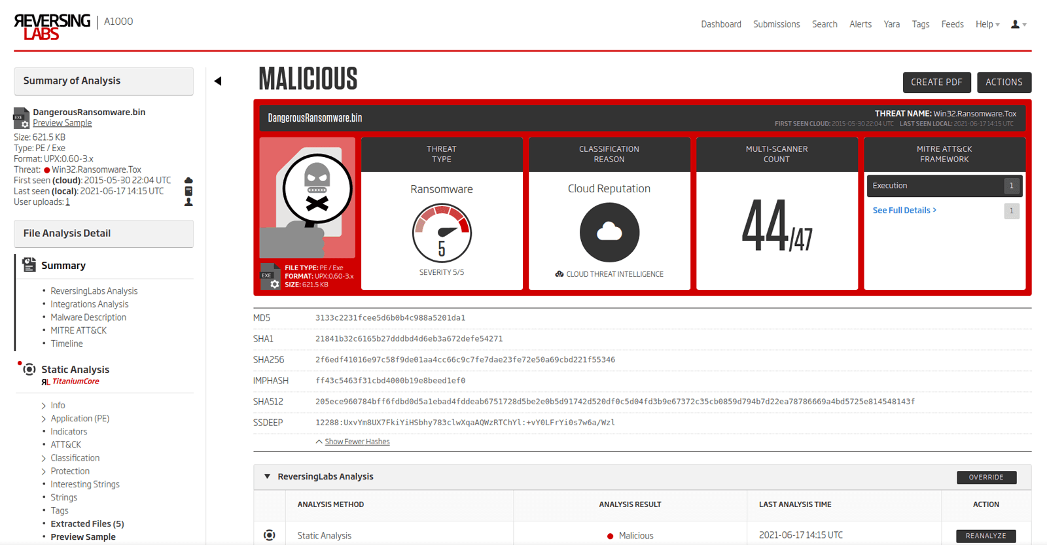
Task: Open See Full Details link
Action: point(904,210)
